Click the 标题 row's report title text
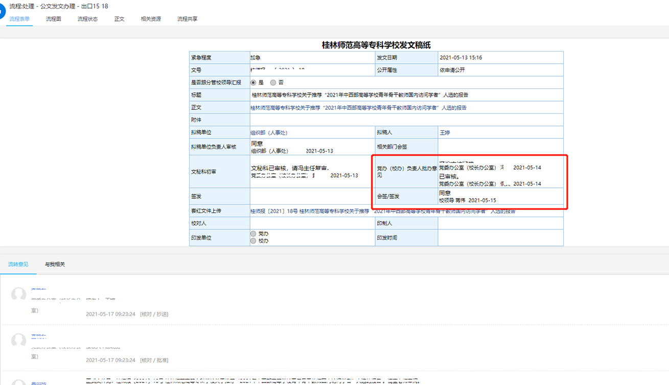 click(x=360, y=95)
